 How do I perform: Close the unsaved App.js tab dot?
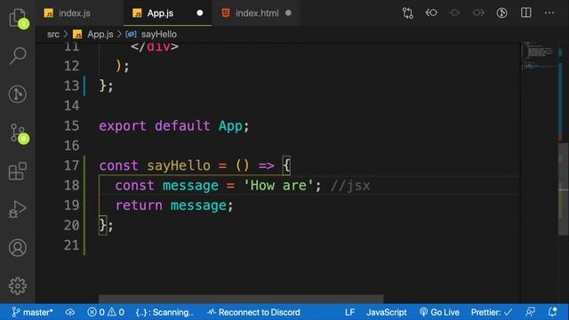click(x=199, y=13)
